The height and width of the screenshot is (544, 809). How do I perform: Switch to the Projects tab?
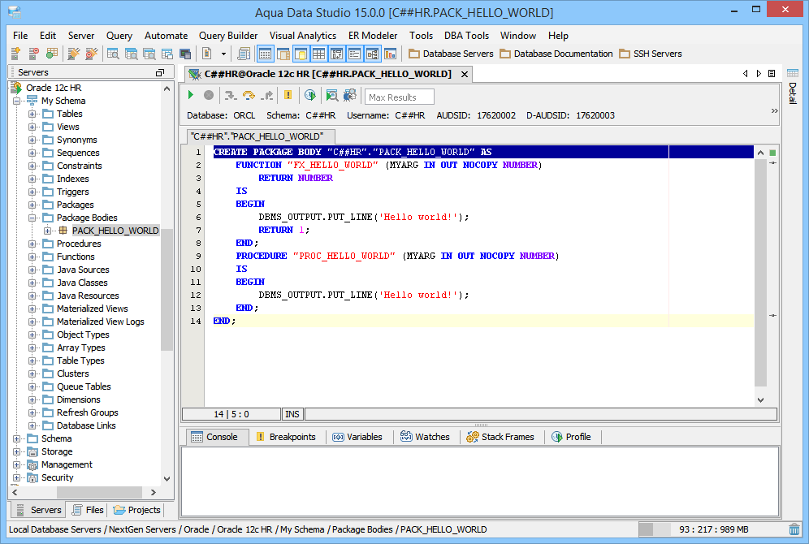point(136,510)
